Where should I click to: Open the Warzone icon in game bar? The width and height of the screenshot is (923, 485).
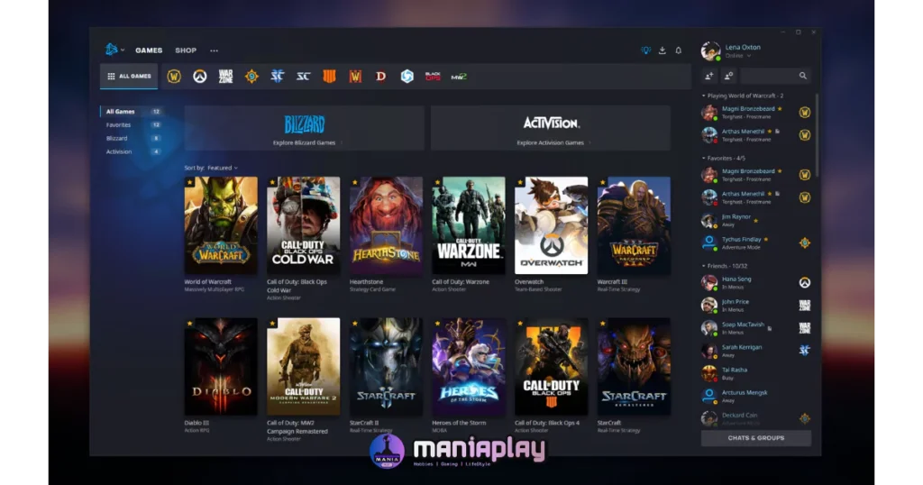tap(225, 77)
